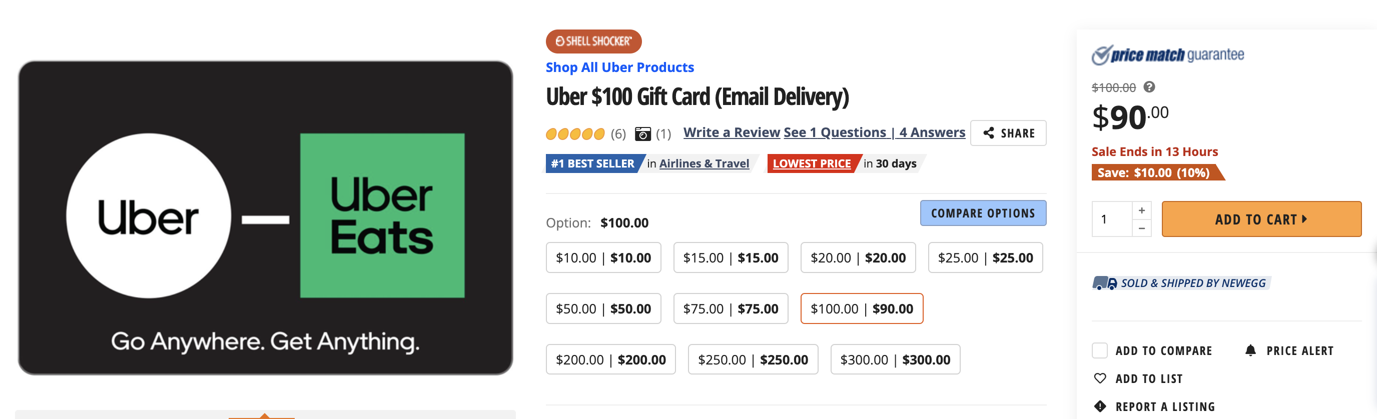
Task: Add item to list via the heart icon
Action: [x=1100, y=378]
